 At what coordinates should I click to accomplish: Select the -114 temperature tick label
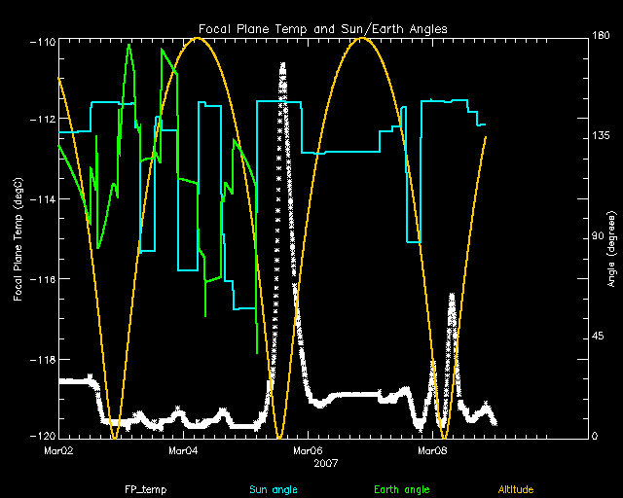[x=42, y=199]
